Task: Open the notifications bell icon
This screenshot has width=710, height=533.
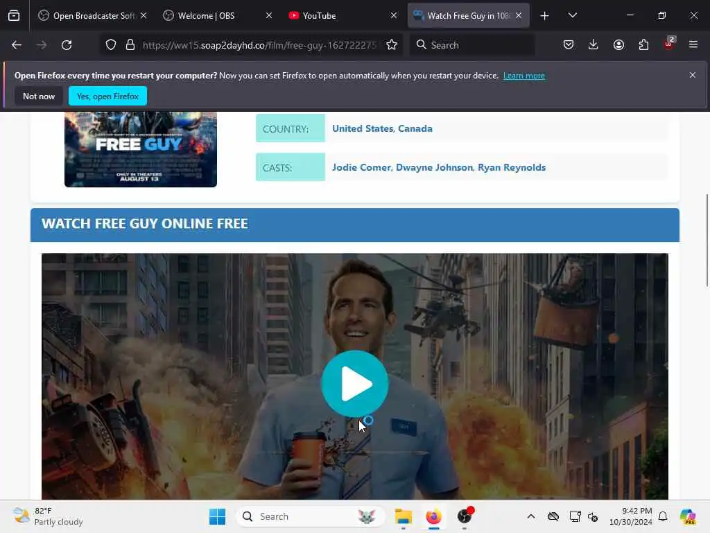Action: click(663, 516)
